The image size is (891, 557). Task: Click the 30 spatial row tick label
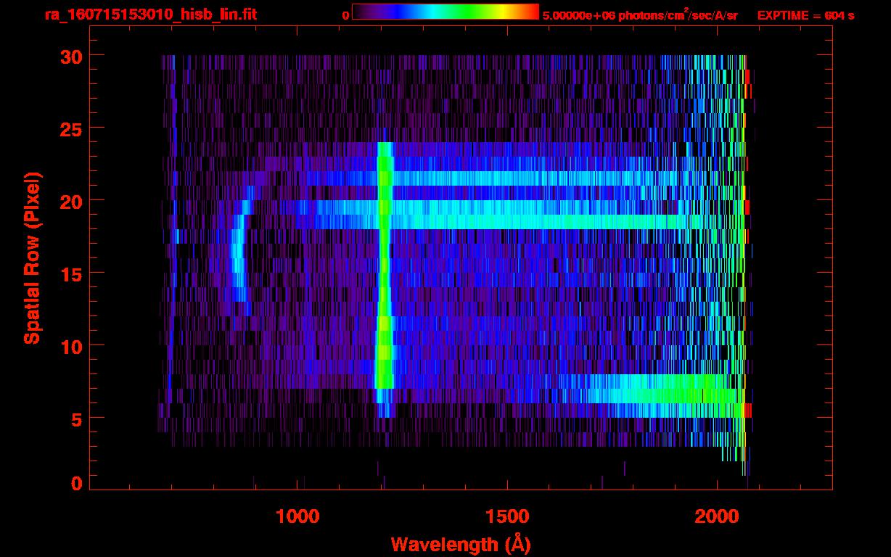(70, 56)
